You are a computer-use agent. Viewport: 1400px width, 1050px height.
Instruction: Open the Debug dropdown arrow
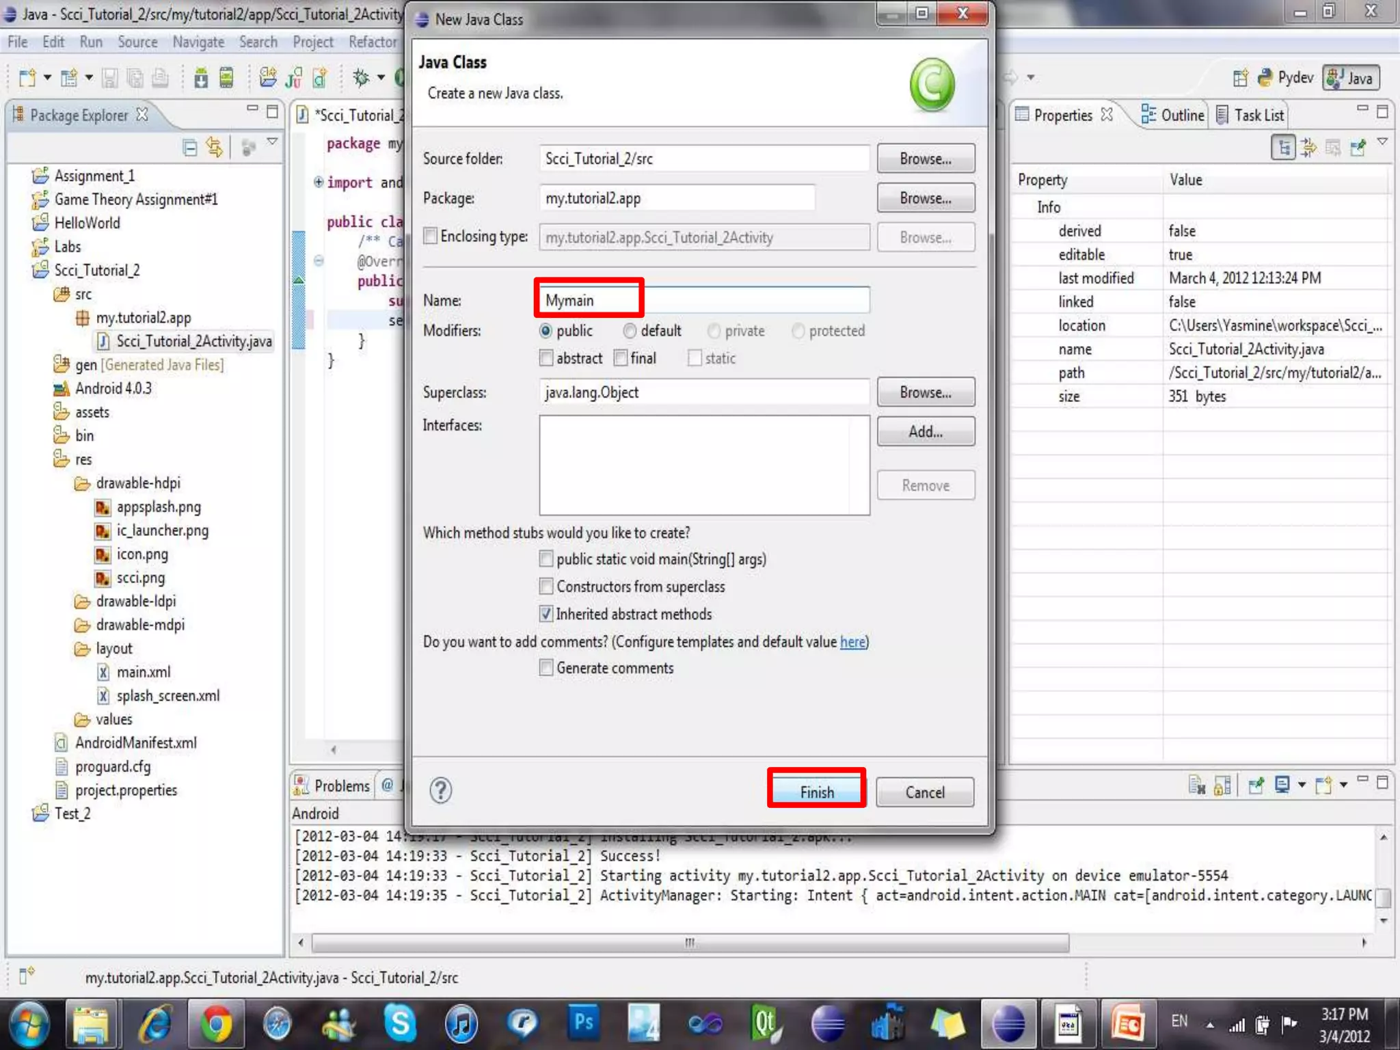coord(381,78)
